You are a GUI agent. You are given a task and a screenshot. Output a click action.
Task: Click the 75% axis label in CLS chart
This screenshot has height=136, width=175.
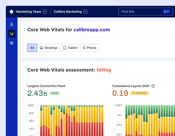tap(119, 115)
